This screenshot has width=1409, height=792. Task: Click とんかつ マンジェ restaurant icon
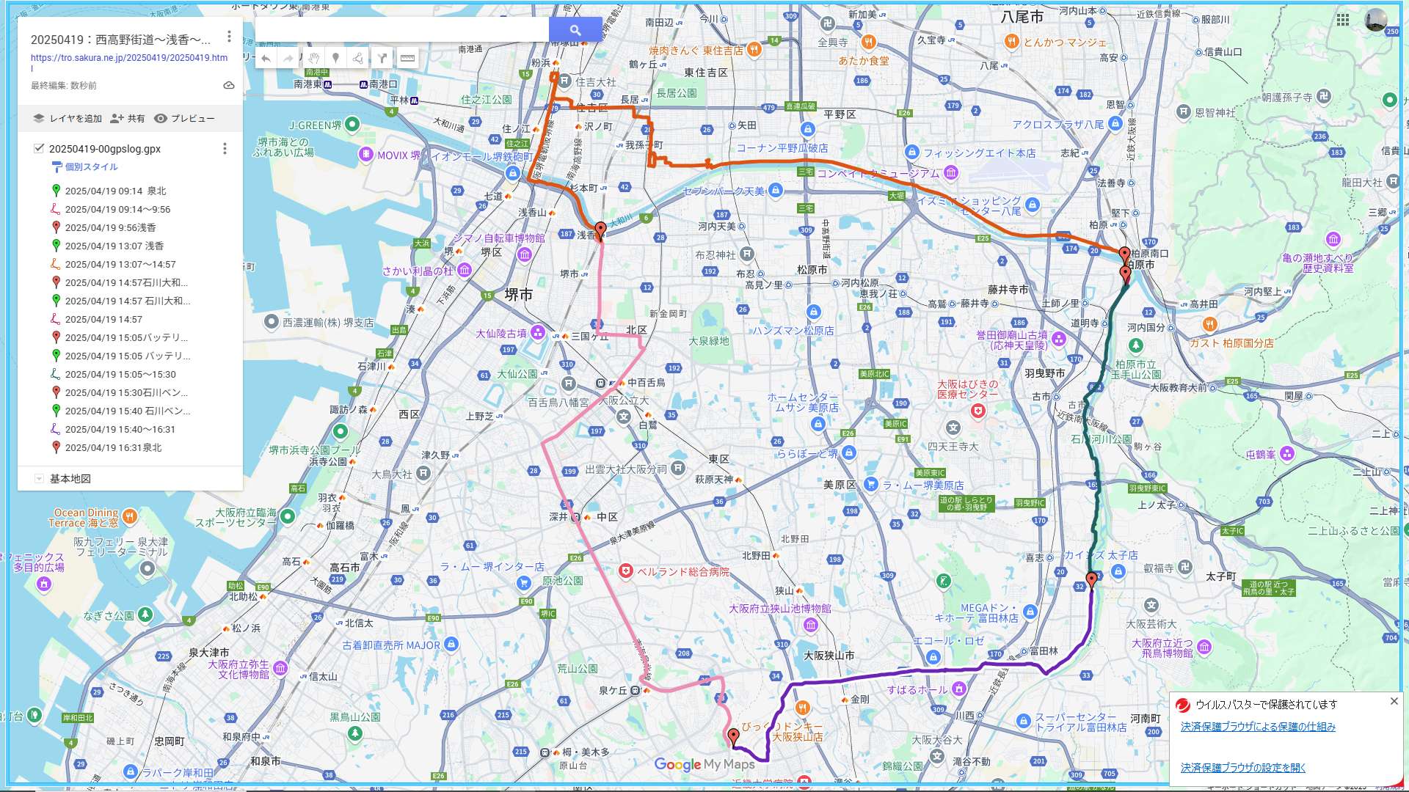click(1012, 42)
